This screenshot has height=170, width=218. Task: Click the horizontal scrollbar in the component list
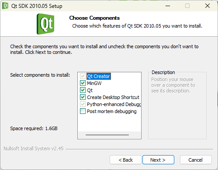pos(107,135)
